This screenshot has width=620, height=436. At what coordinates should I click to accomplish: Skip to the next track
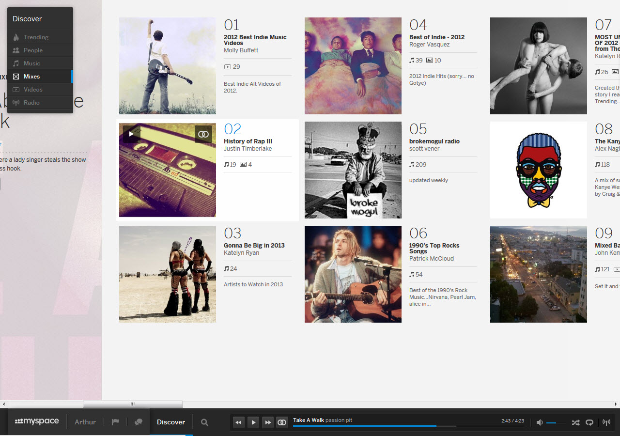coord(267,422)
